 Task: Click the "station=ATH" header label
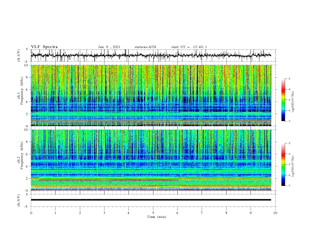145,47
